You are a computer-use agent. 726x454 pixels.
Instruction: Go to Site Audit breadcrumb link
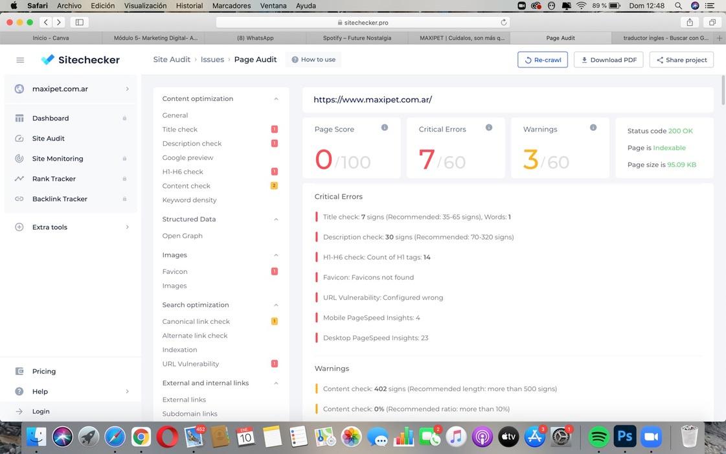(172, 59)
